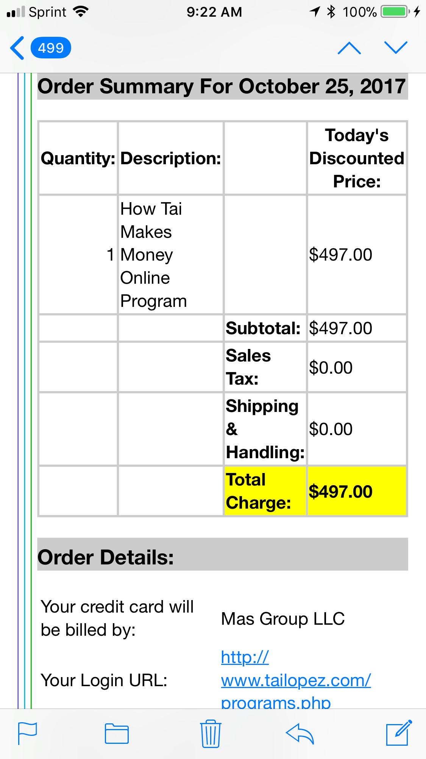426x759 pixels.
Task: Move message using folder icon
Action: tap(117, 734)
